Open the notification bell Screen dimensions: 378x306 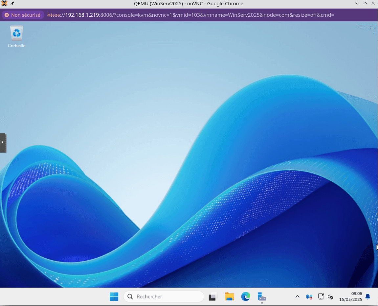(x=367, y=296)
